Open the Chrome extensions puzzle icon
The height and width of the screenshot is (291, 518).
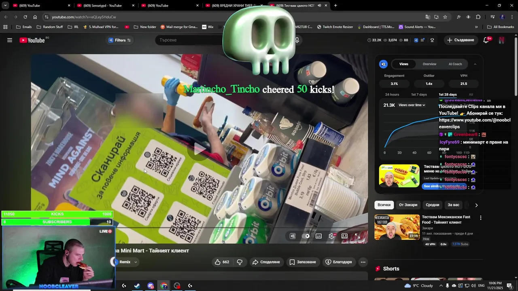(478, 17)
